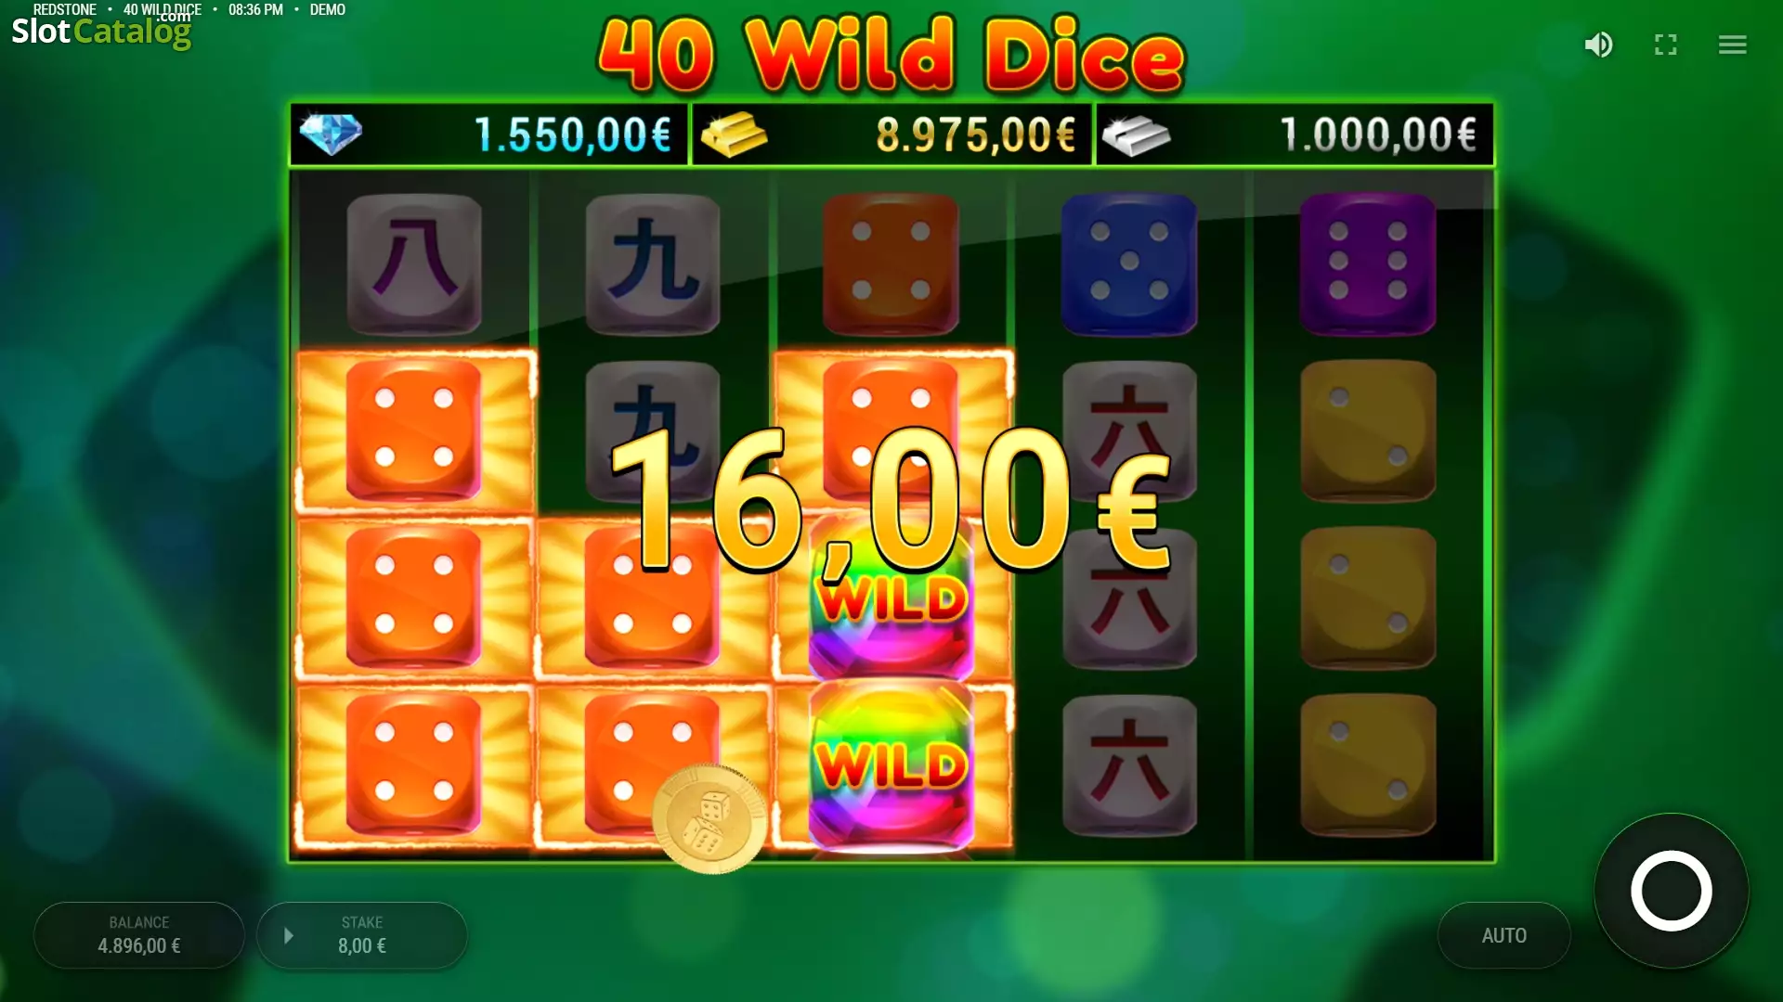Click the round spin button
Screen dimensions: 1783x1002
(x=1672, y=891)
